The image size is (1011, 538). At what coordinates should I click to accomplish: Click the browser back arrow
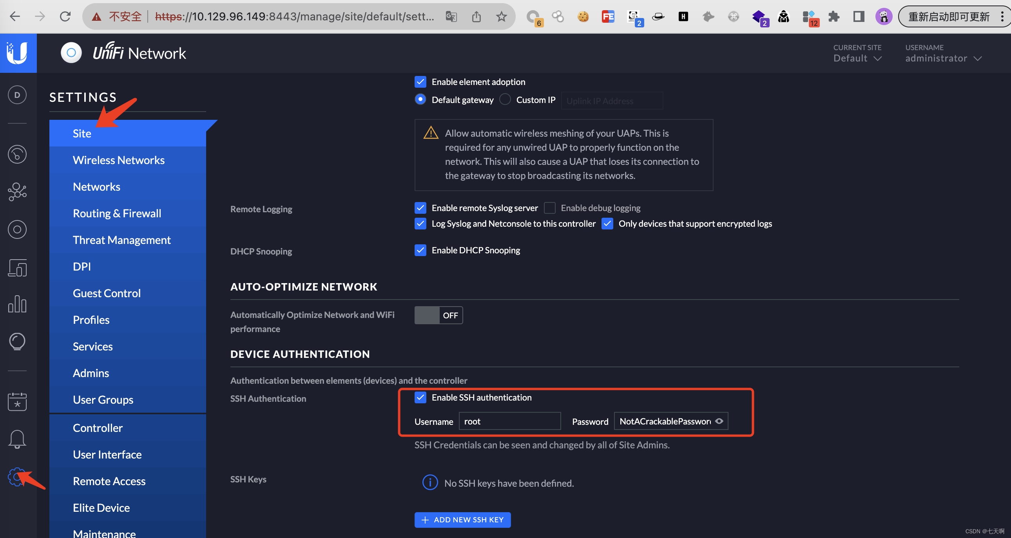click(15, 16)
